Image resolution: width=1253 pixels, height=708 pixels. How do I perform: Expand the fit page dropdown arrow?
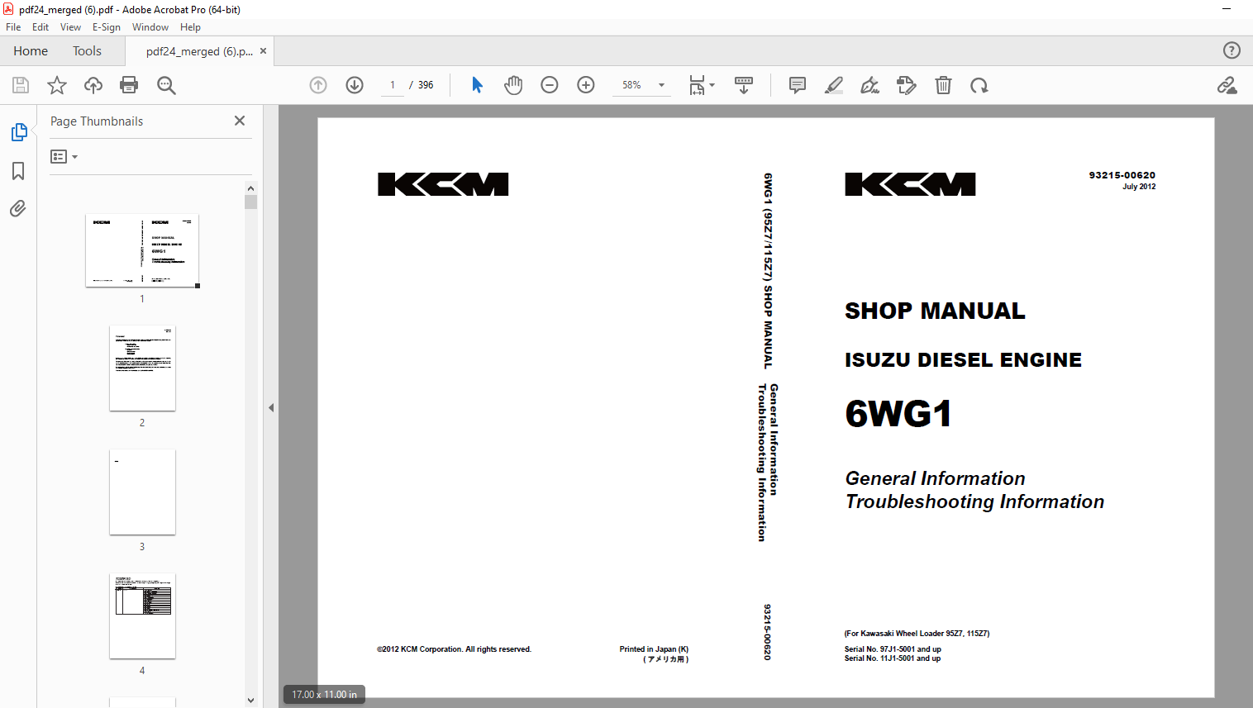point(712,85)
